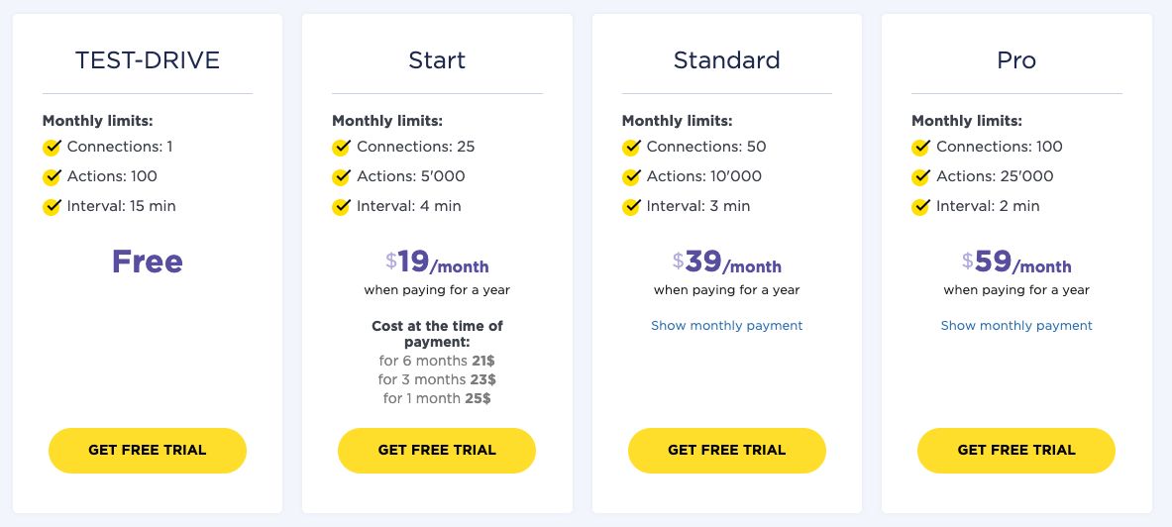Image resolution: width=1172 pixels, height=527 pixels.
Task: Click the checkmark next to Actions: 100
Action: coord(53,177)
